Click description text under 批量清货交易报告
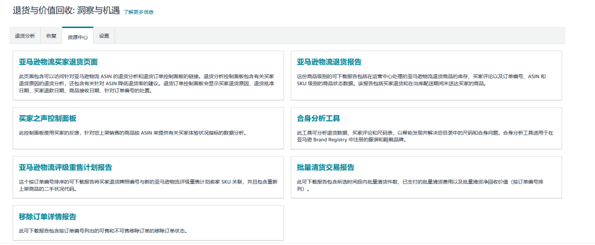Screen dimensions: 595x245 (421, 185)
